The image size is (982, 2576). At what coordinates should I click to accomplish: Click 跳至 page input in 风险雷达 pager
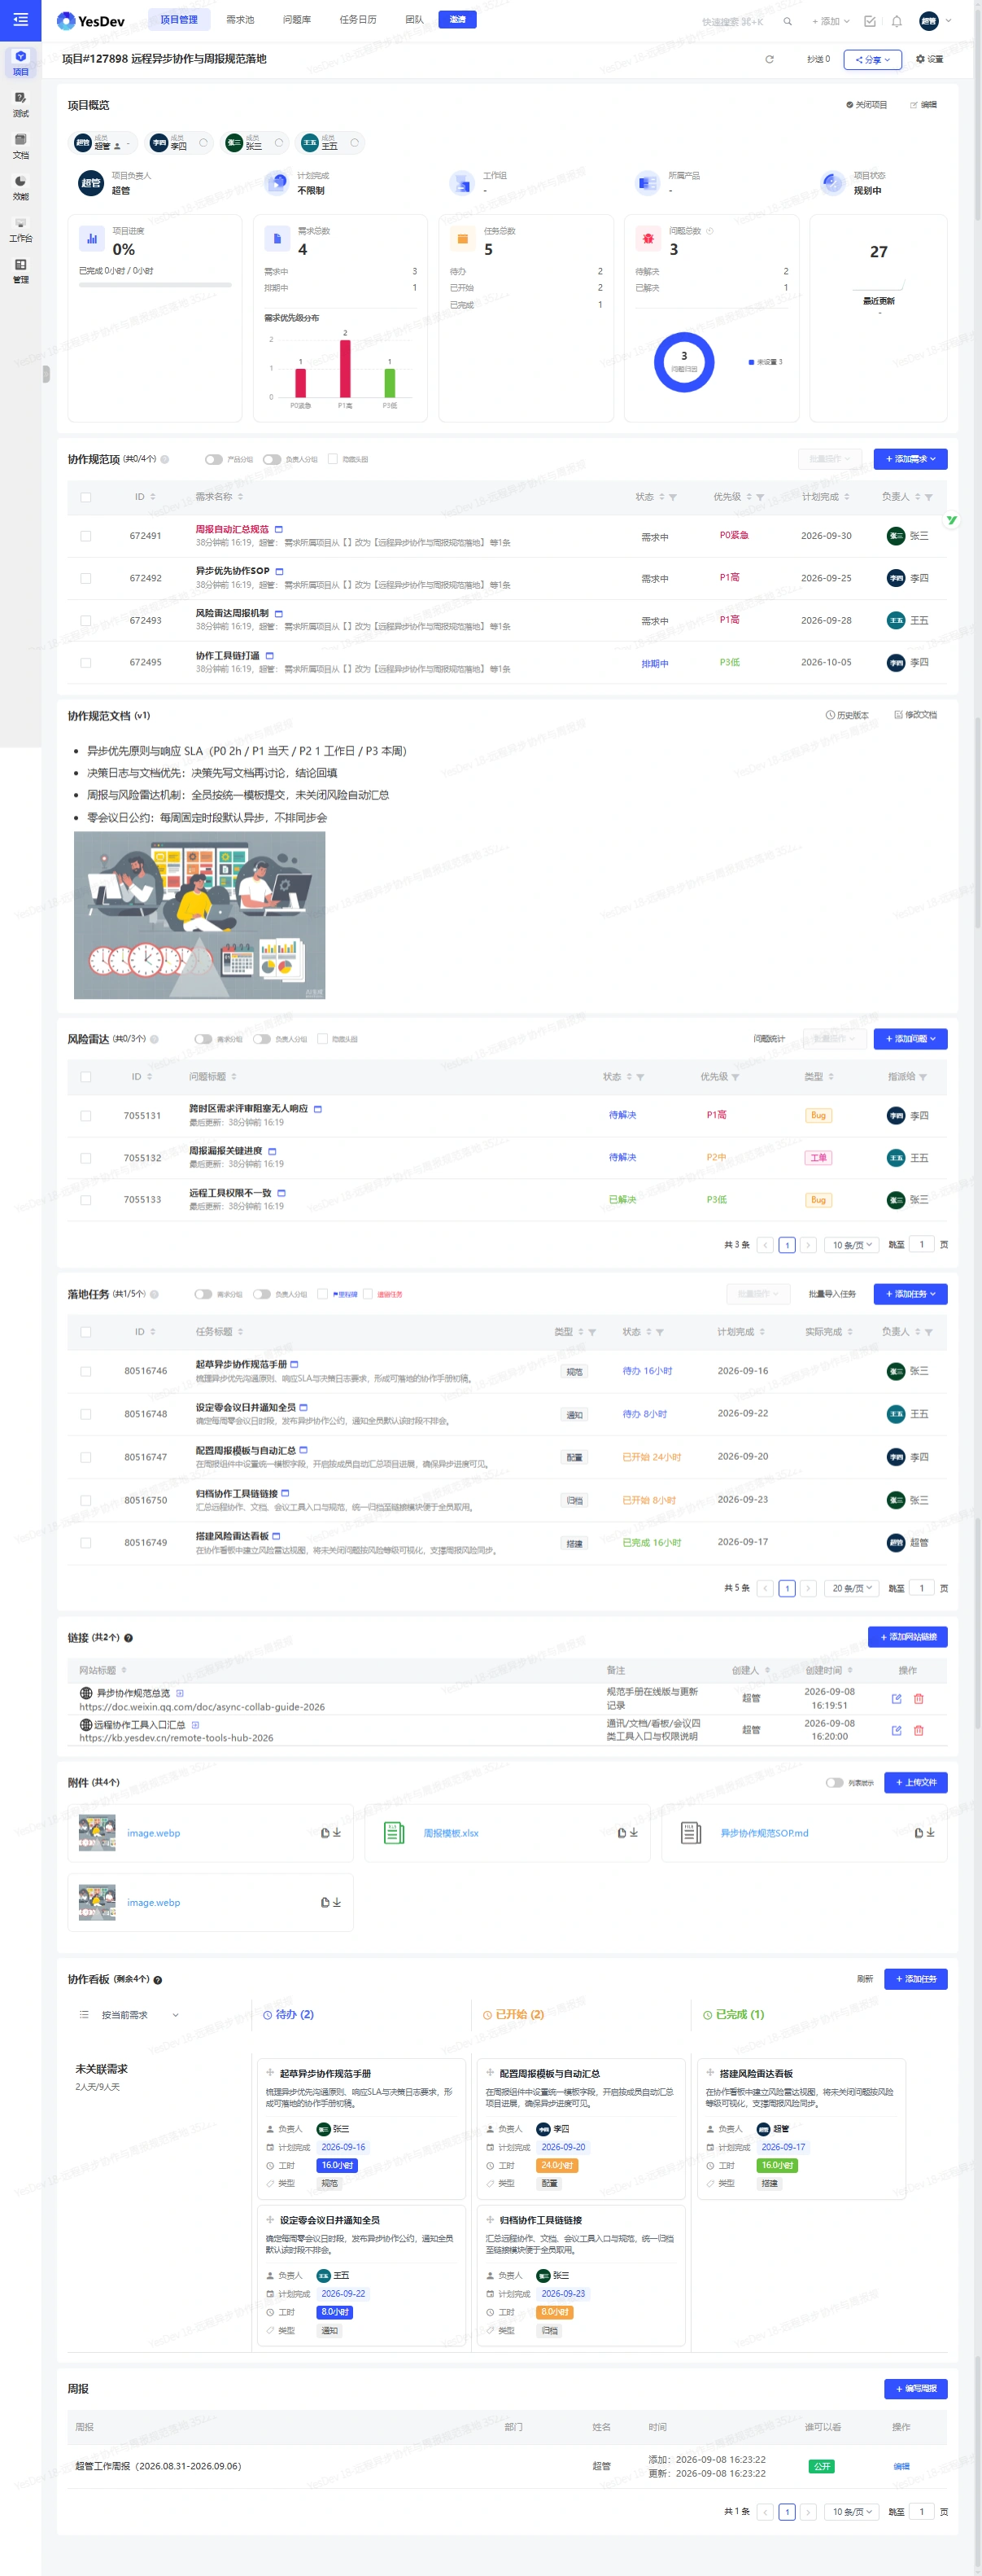click(x=921, y=1245)
